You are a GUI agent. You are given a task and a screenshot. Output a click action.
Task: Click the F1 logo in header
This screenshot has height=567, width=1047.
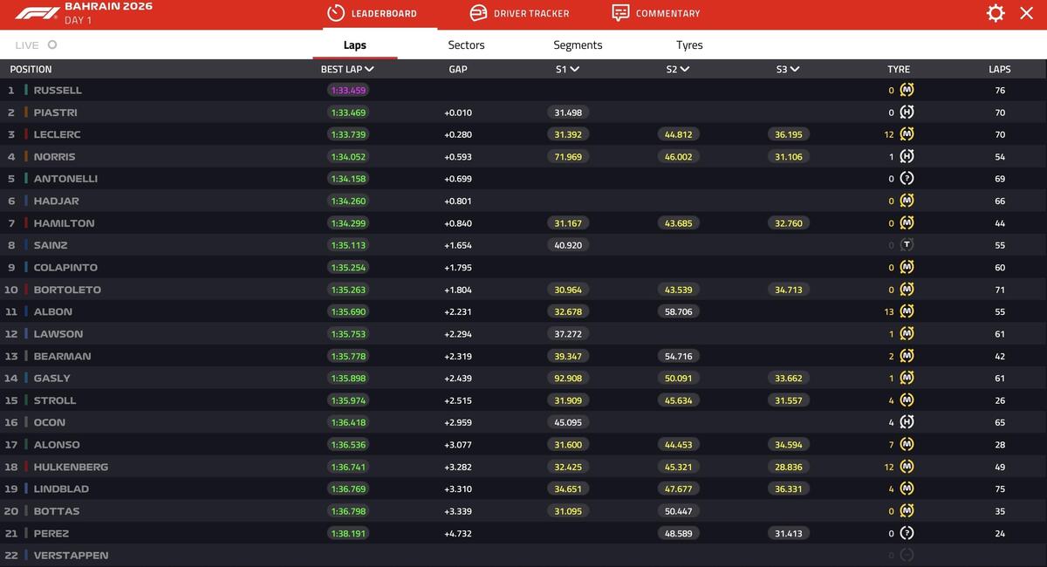point(37,13)
